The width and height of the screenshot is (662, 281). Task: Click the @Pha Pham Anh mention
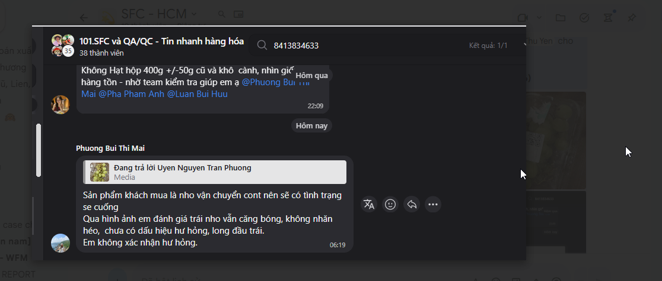pos(131,94)
